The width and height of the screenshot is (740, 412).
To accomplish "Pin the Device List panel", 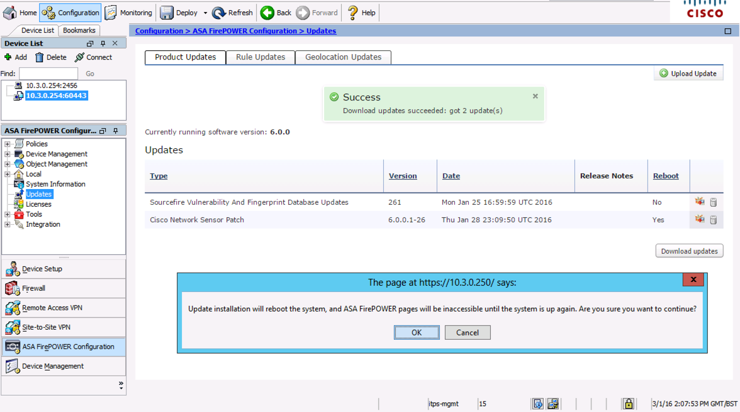I will (x=103, y=43).
